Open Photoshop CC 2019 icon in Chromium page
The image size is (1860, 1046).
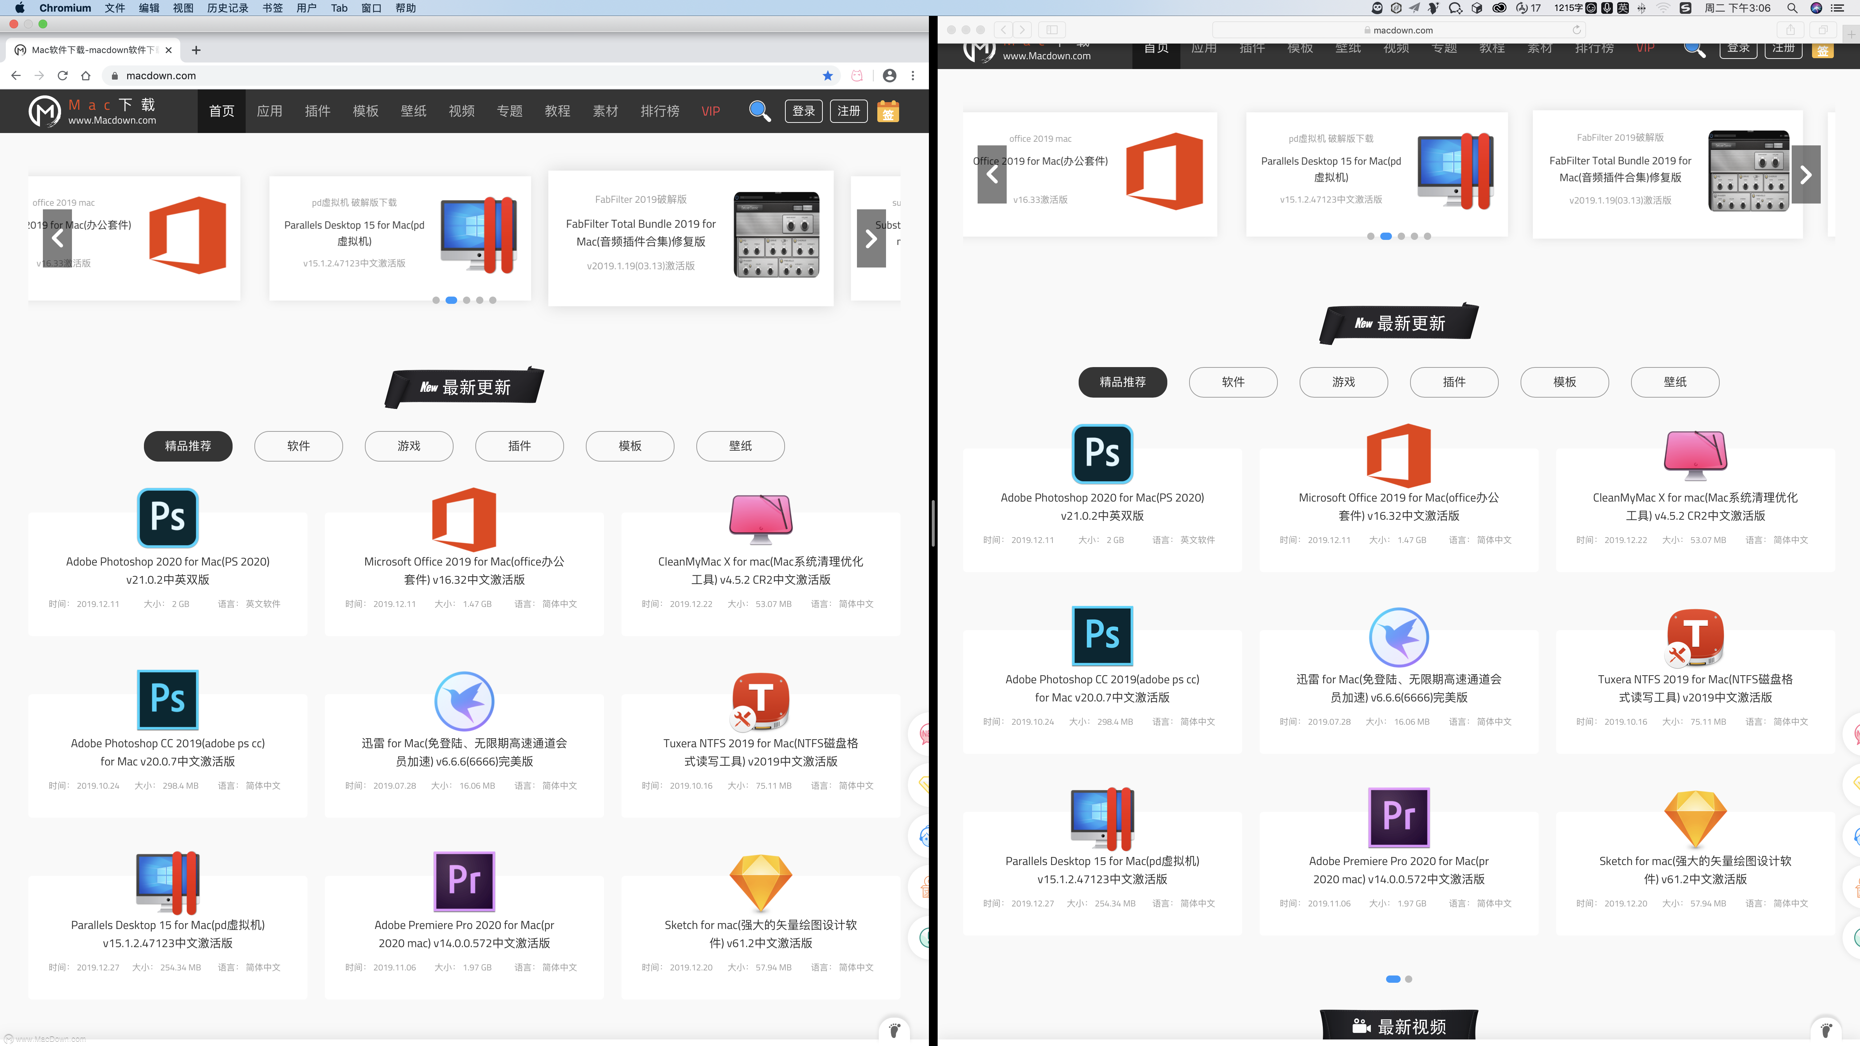click(168, 700)
